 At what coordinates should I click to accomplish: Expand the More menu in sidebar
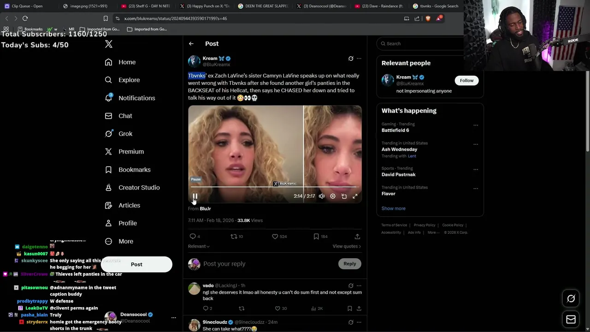pyautogui.click(x=119, y=241)
